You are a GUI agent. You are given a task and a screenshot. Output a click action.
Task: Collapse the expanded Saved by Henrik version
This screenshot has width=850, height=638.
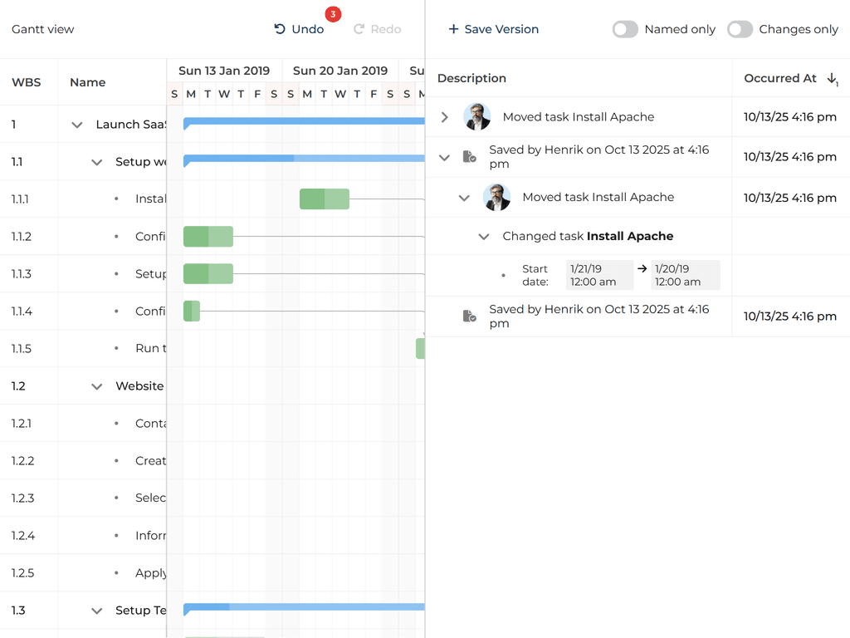[x=445, y=157]
